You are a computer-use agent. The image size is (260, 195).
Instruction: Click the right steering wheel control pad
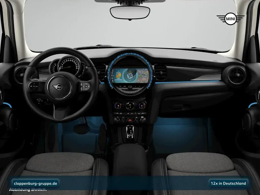pyautogui.click(x=85, y=86)
